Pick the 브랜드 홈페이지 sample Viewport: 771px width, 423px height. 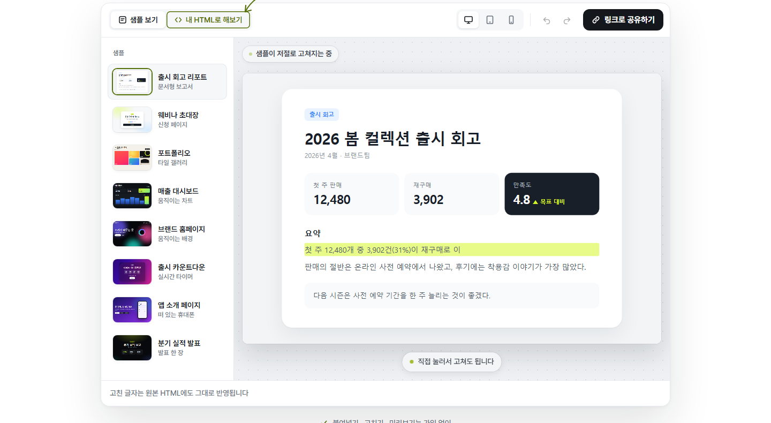click(x=167, y=233)
